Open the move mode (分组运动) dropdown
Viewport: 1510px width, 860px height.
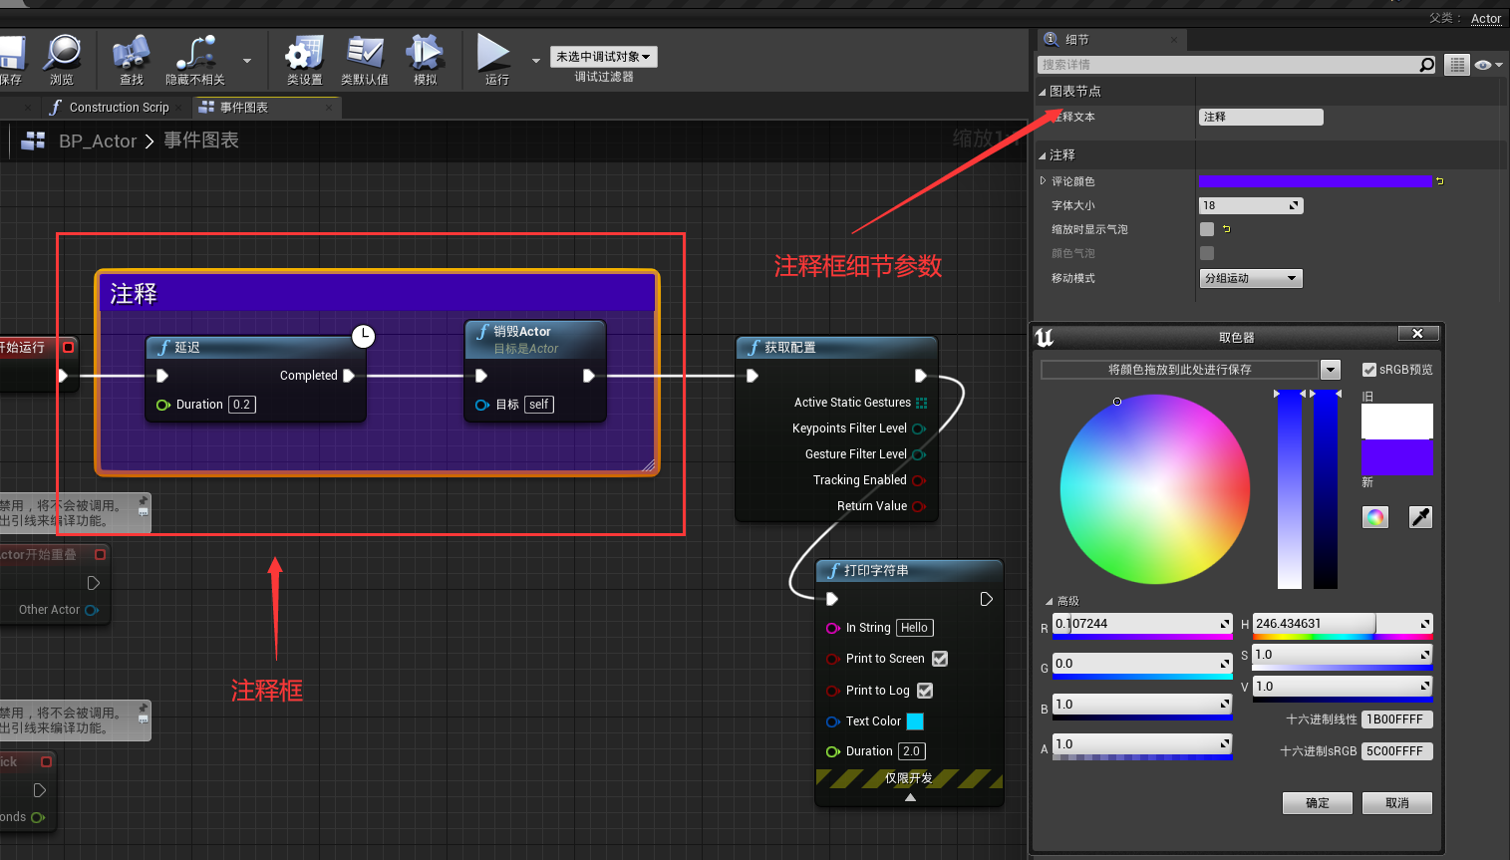[x=1251, y=278]
